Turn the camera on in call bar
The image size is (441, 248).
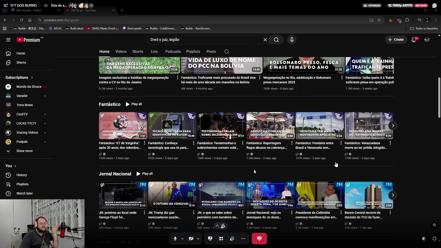(191, 238)
